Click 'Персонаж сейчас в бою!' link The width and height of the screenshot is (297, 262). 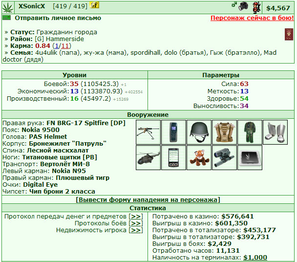(252, 18)
